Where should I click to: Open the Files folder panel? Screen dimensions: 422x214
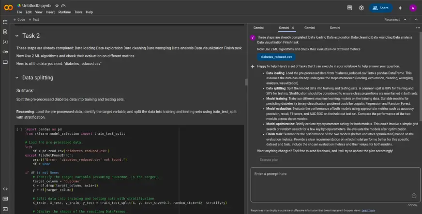coord(5,62)
